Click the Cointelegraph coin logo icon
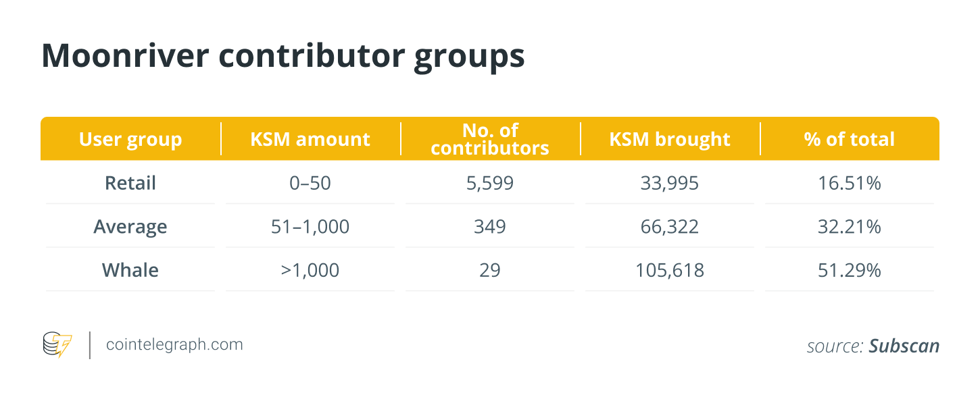The width and height of the screenshot is (980, 399). 57,345
